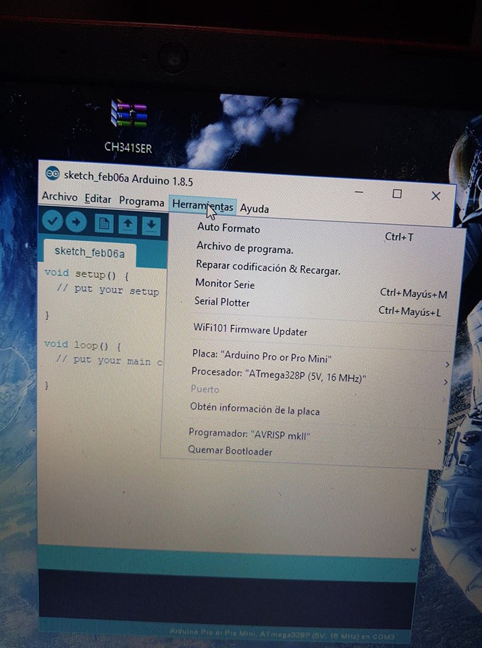Open the Programa menu

[141, 202]
